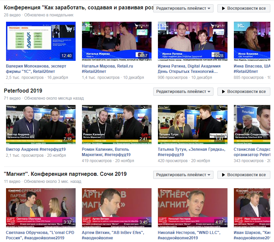This screenshot has height=242, width=274.
Task: Click "2,1 тыс. просмотров · 20 ноября" text
Action: pyautogui.click(x=36, y=155)
